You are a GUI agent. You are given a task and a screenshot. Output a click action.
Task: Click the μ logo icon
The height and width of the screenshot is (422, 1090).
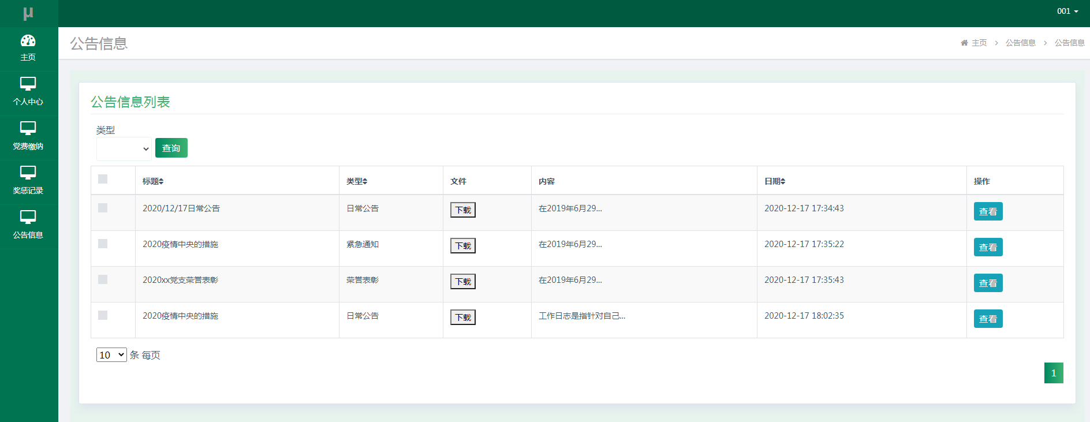point(28,13)
